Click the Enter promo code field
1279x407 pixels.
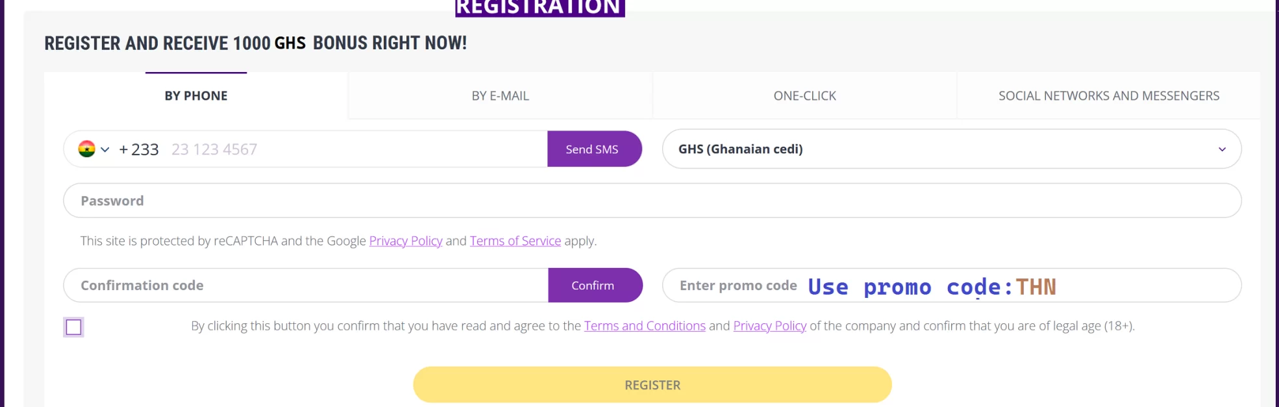[x=952, y=285]
